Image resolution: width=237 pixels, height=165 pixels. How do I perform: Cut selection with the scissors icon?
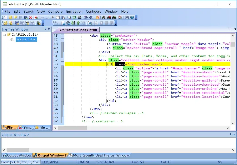(53, 18)
